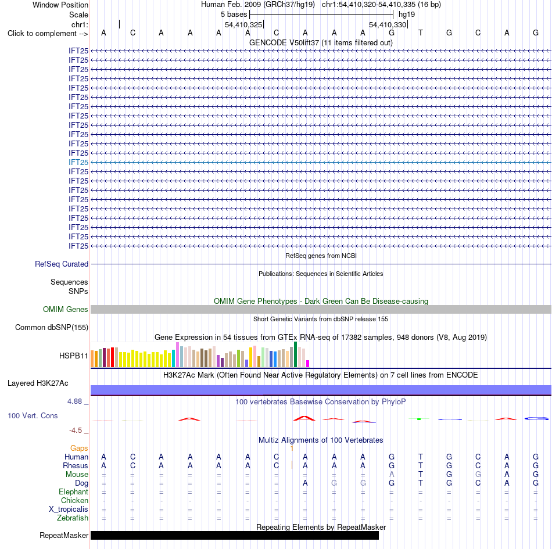Click 'Multiz Alignments of 100 Vertebrates' title

[x=321, y=440]
